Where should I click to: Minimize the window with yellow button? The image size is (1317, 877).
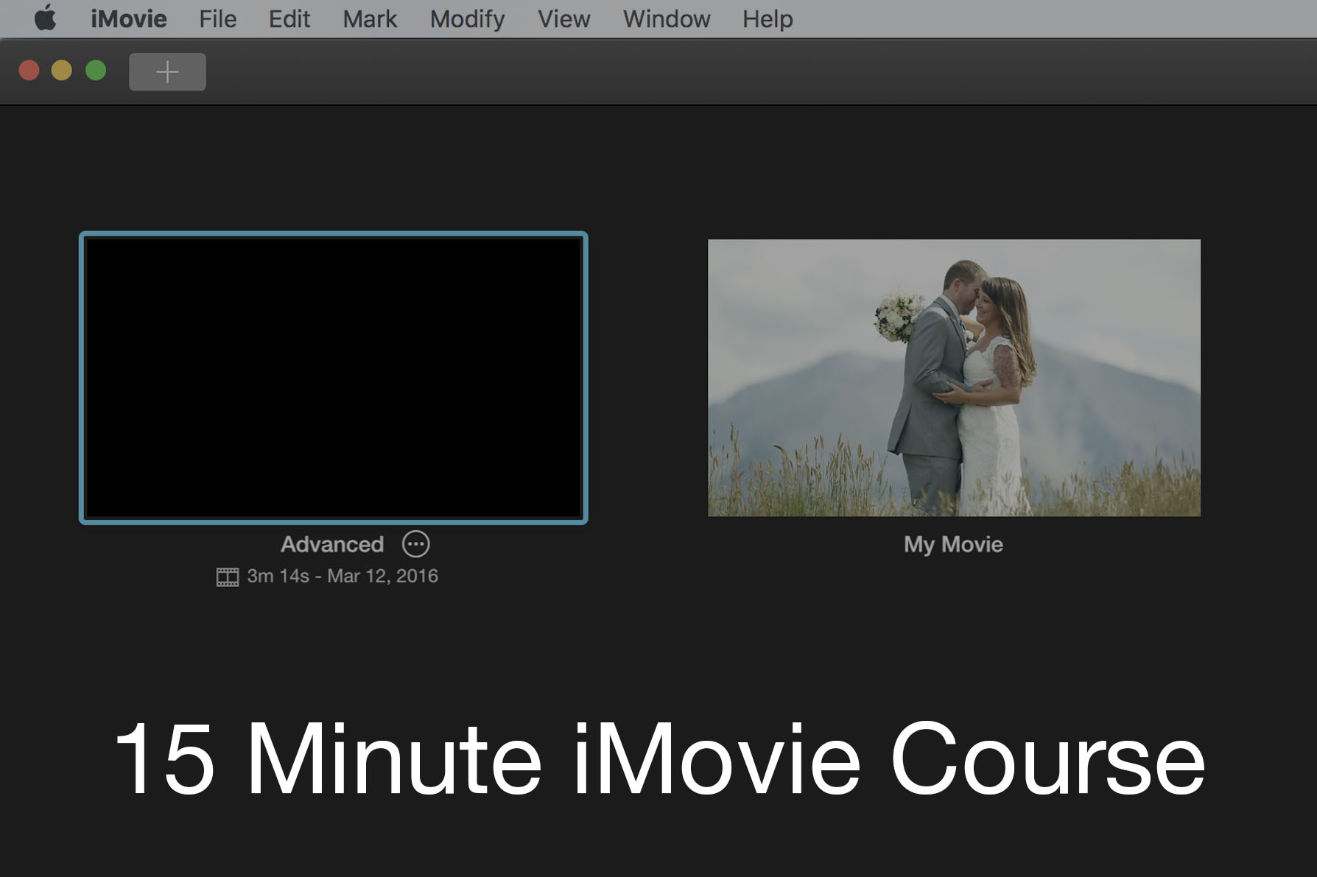coord(62,71)
